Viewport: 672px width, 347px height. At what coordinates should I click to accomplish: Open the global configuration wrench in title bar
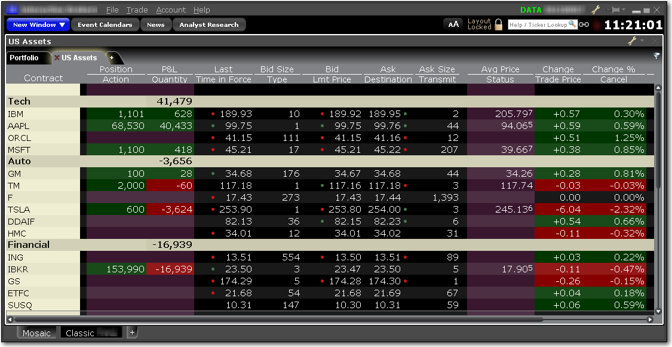click(x=596, y=10)
